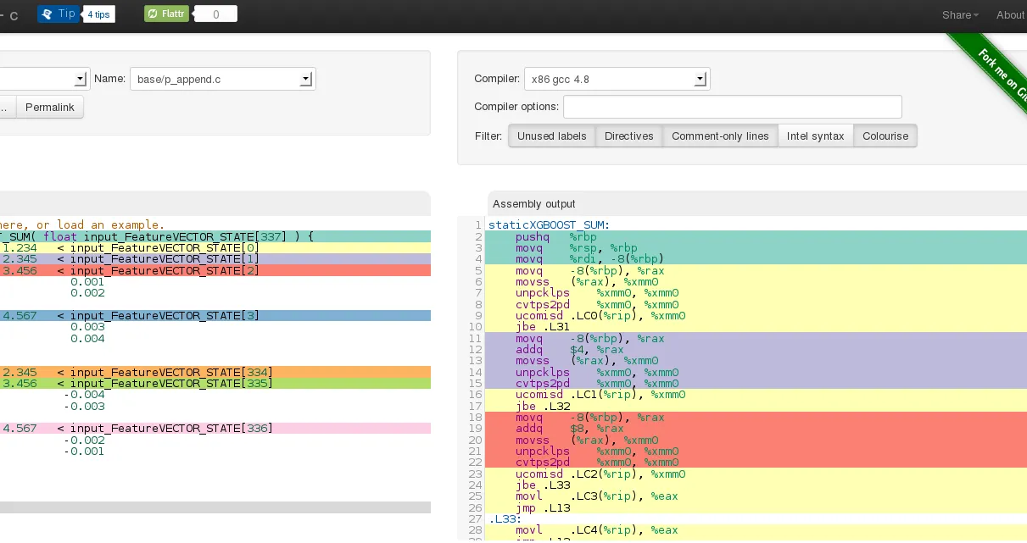Click the .L33 label in assembly output
The image size is (1027, 543).
point(504,519)
